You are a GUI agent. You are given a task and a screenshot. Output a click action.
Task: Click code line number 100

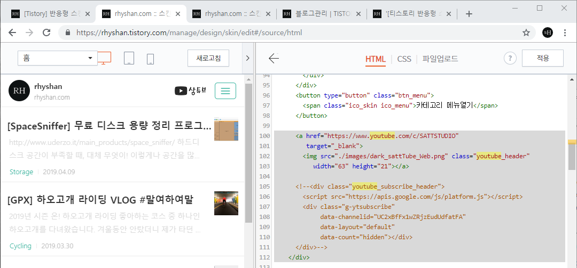[x=264, y=136]
